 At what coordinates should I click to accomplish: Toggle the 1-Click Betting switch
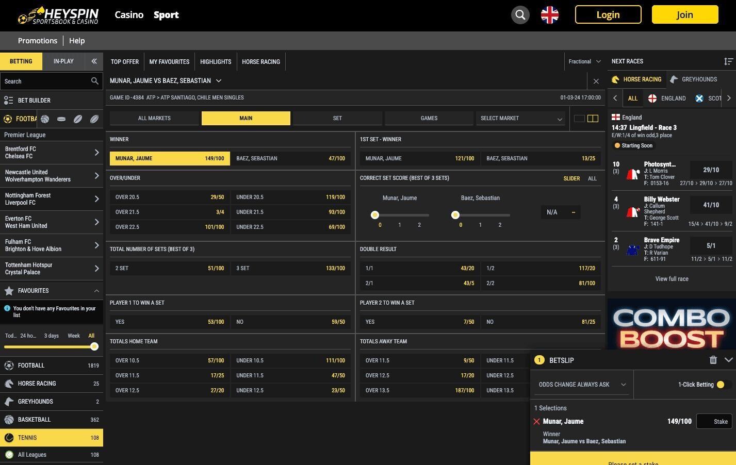pos(722,385)
